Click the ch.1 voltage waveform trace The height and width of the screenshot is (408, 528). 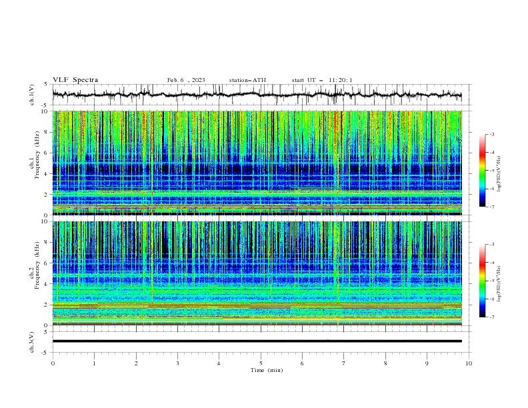(x=257, y=95)
